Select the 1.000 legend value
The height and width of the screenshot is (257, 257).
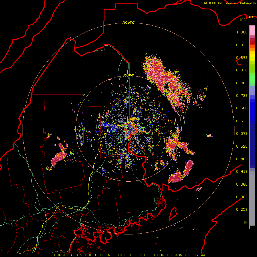tap(242, 32)
